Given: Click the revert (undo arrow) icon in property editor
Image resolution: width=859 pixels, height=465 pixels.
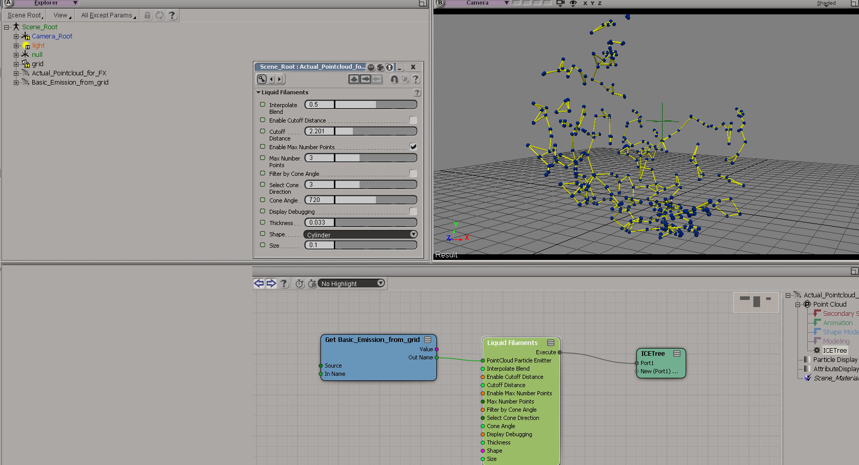Looking at the screenshot, I should click(x=394, y=79).
